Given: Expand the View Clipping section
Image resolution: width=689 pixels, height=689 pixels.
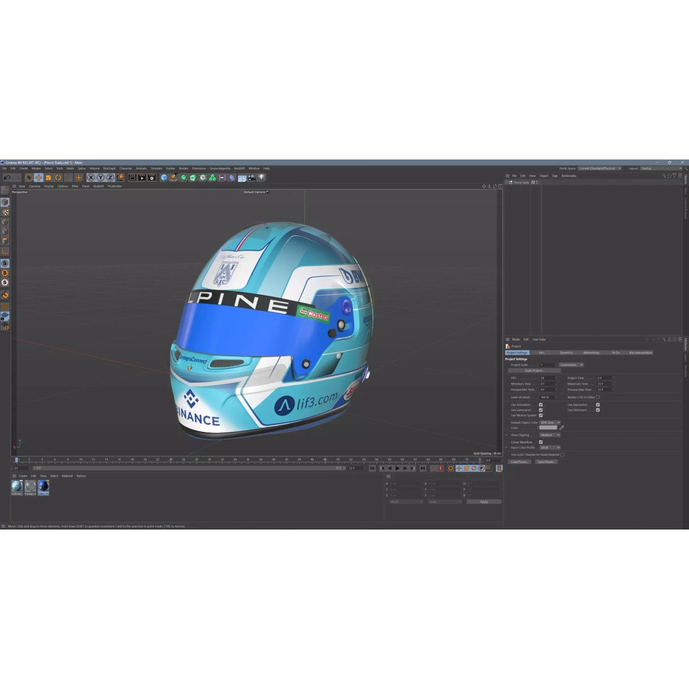Looking at the screenshot, I should [506, 435].
